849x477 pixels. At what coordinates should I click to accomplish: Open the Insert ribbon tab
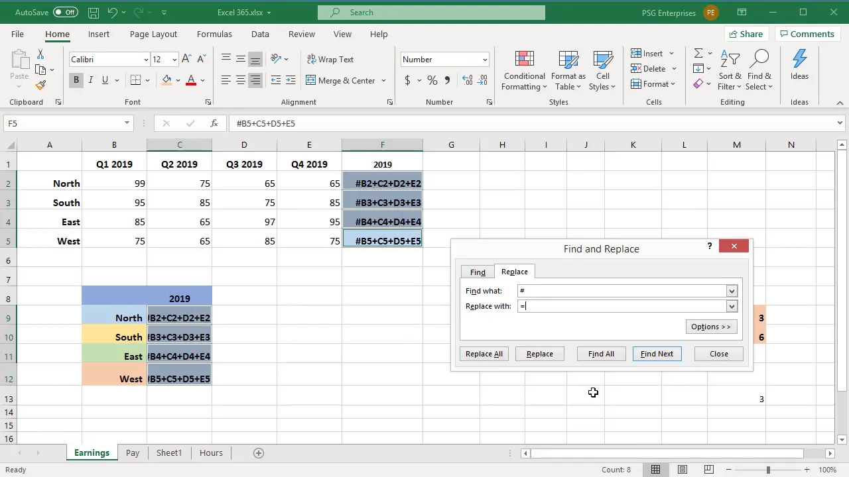point(99,34)
